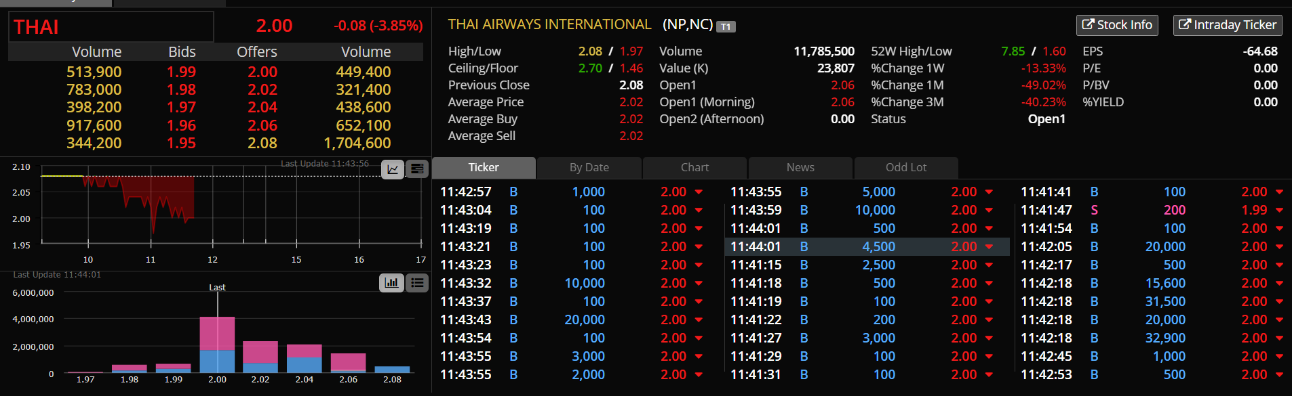
Task: Open Stock Info window
Action: (1117, 25)
